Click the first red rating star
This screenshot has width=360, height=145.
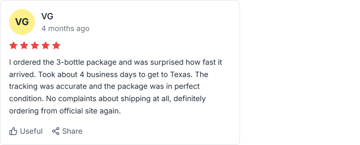point(13,46)
